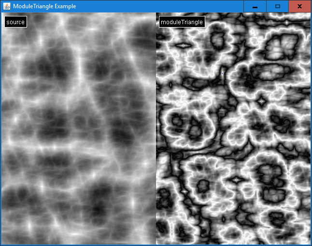
Task: Click the star sparkle nearest the moduleTriangle label
Action: point(183,45)
